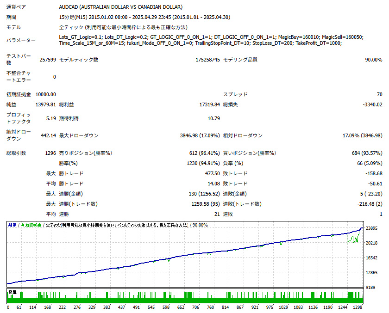The width and height of the screenshot is (389, 313).
Task: Click the average profit trade value 14.08
Action: [x=213, y=184]
